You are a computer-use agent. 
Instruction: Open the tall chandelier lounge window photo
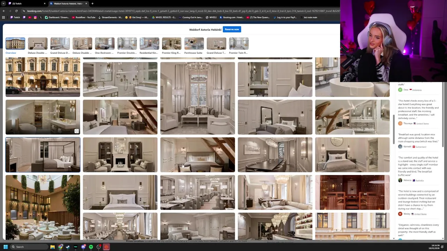197,98
